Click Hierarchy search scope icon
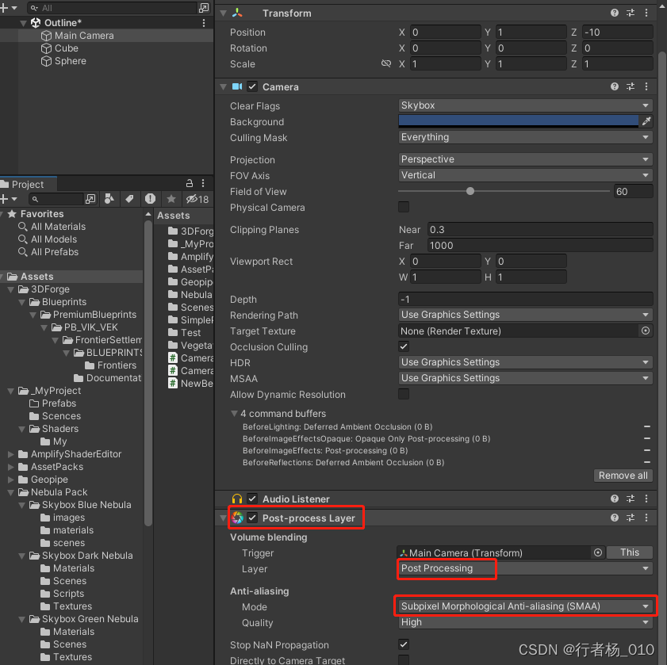The height and width of the screenshot is (665, 667). point(204,8)
